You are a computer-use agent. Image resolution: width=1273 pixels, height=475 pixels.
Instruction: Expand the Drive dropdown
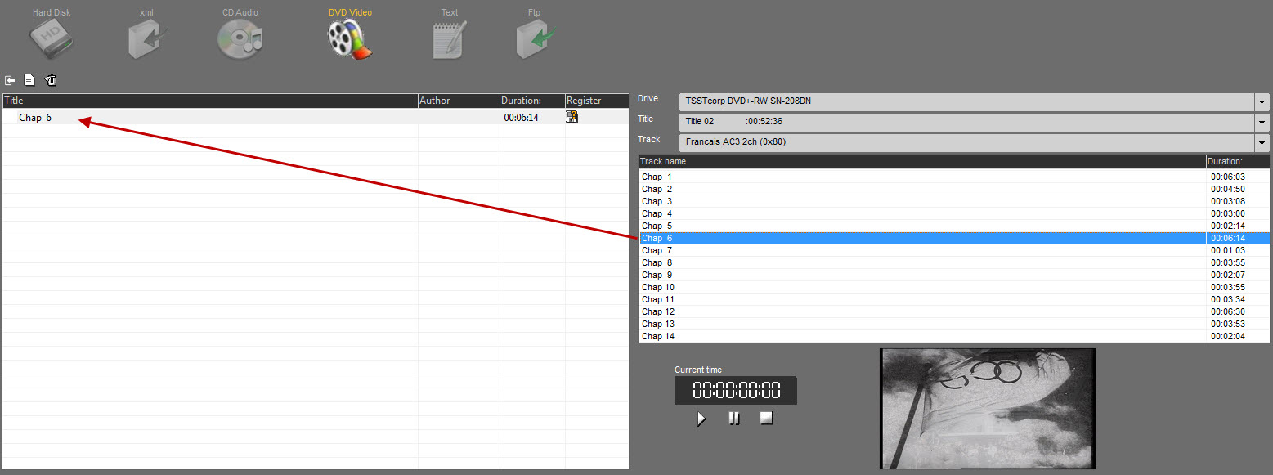pyautogui.click(x=1262, y=102)
